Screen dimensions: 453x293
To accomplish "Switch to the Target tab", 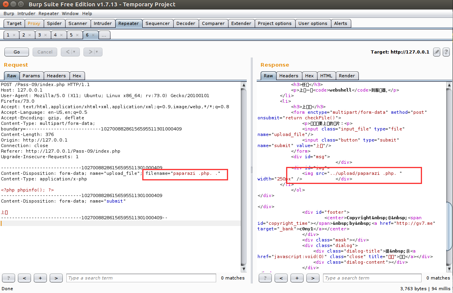I will click(x=14, y=23).
